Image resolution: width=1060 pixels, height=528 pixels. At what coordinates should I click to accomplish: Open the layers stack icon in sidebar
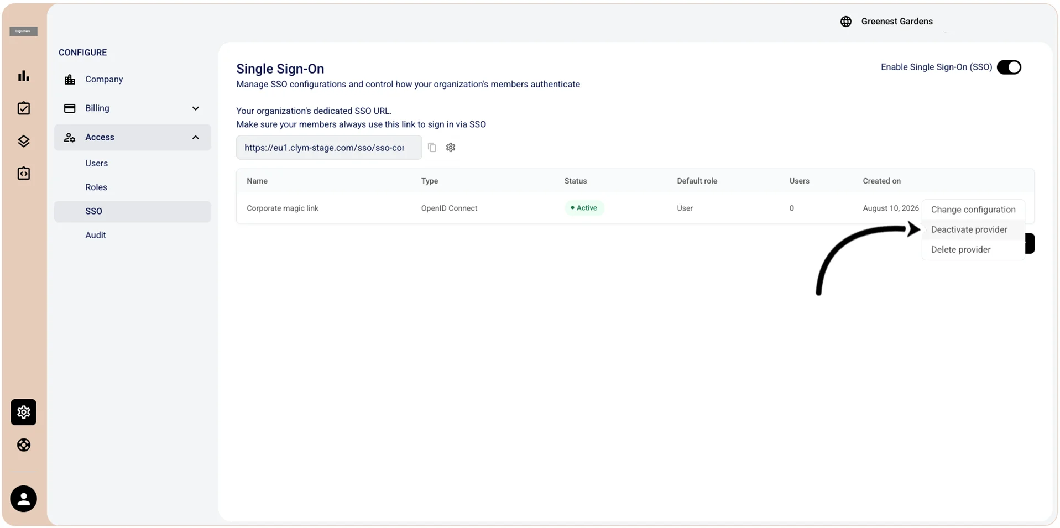(23, 141)
